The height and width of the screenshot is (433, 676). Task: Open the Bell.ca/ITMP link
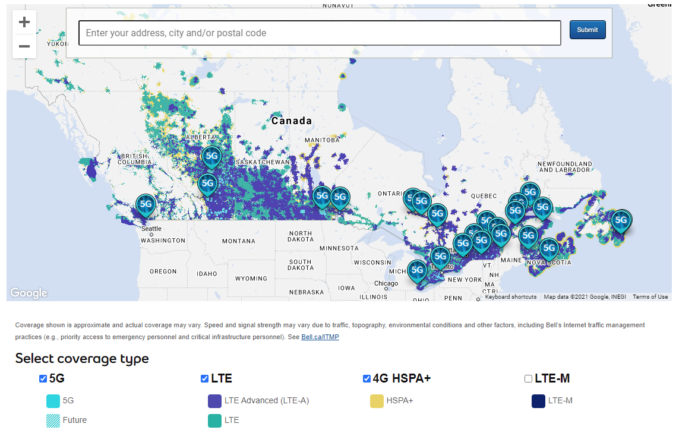(x=320, y=337)
